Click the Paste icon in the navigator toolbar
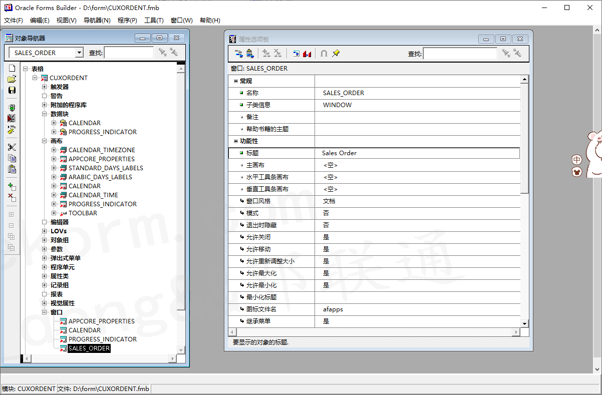 (12, 169)
